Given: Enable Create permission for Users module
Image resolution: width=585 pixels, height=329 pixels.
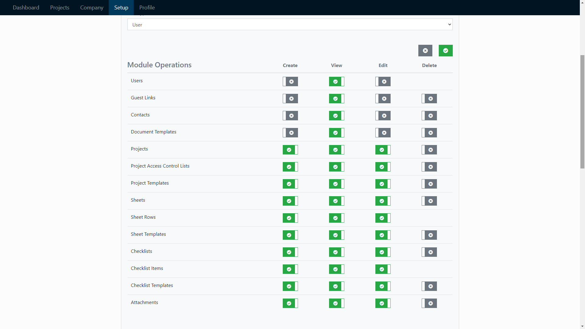Looking at the screenshot, I should [290, 81].
